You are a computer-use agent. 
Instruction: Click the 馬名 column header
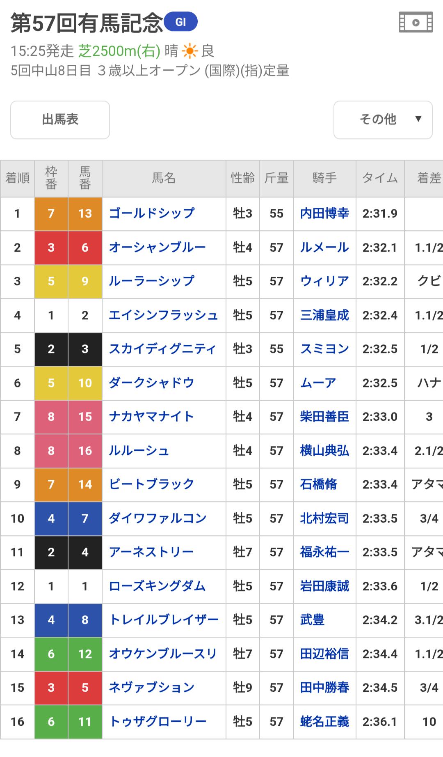[164, 178]
